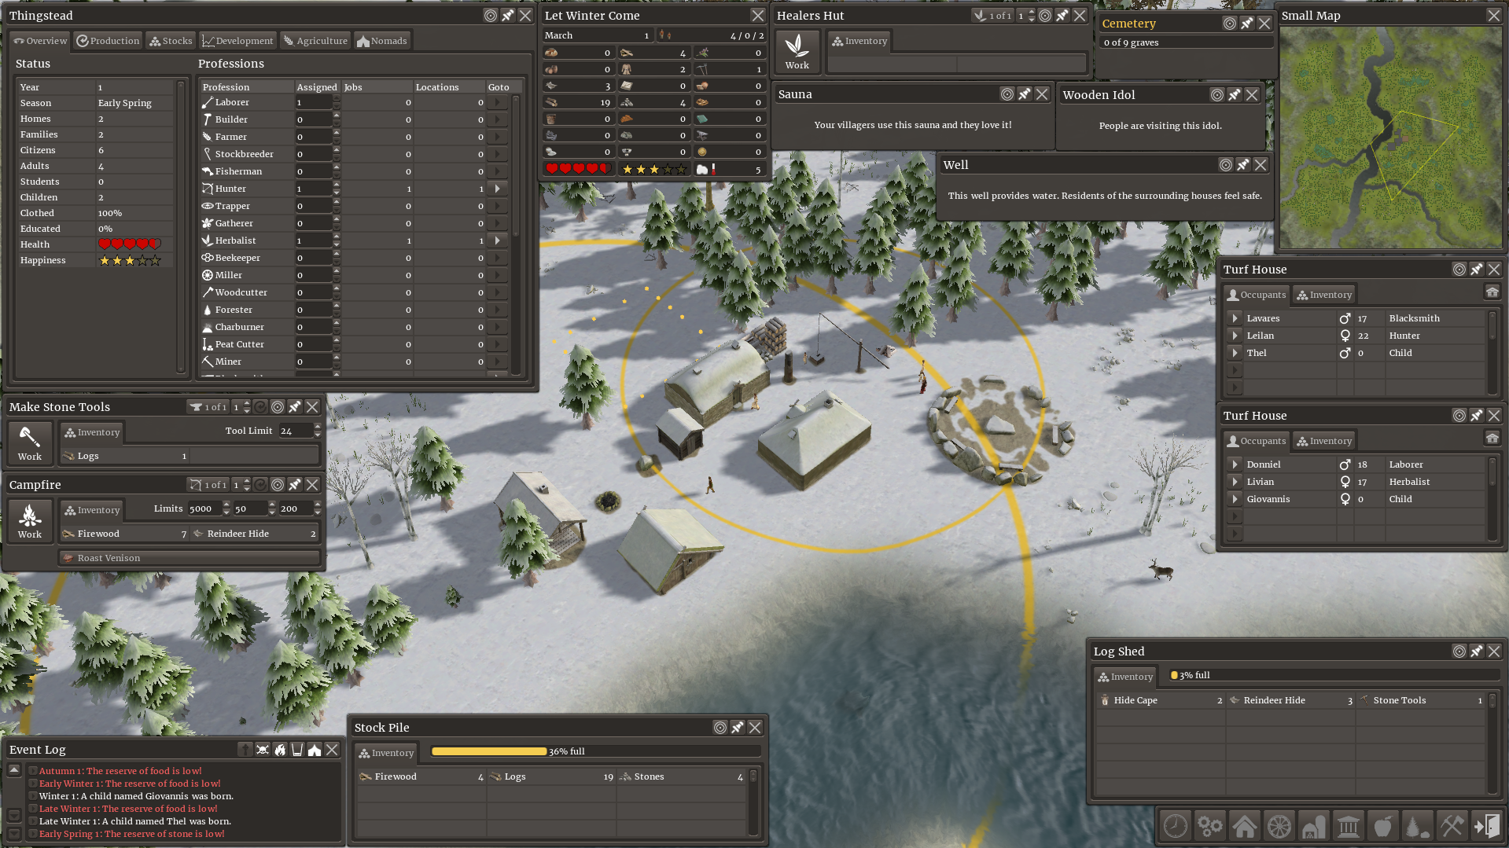Open the first Turf House Inventory tab

pos(1324,295)
